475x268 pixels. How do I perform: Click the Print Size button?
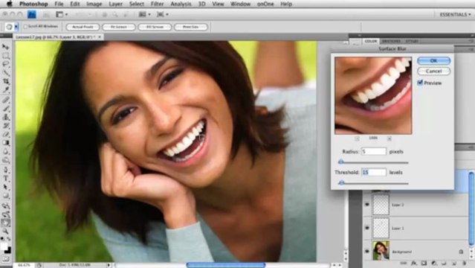pos(191,27)
